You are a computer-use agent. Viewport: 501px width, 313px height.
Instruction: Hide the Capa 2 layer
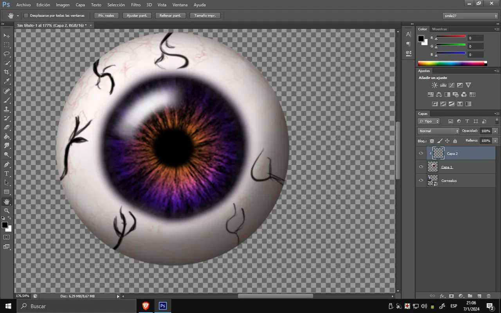pyautogui.click(x=421, y=153)
